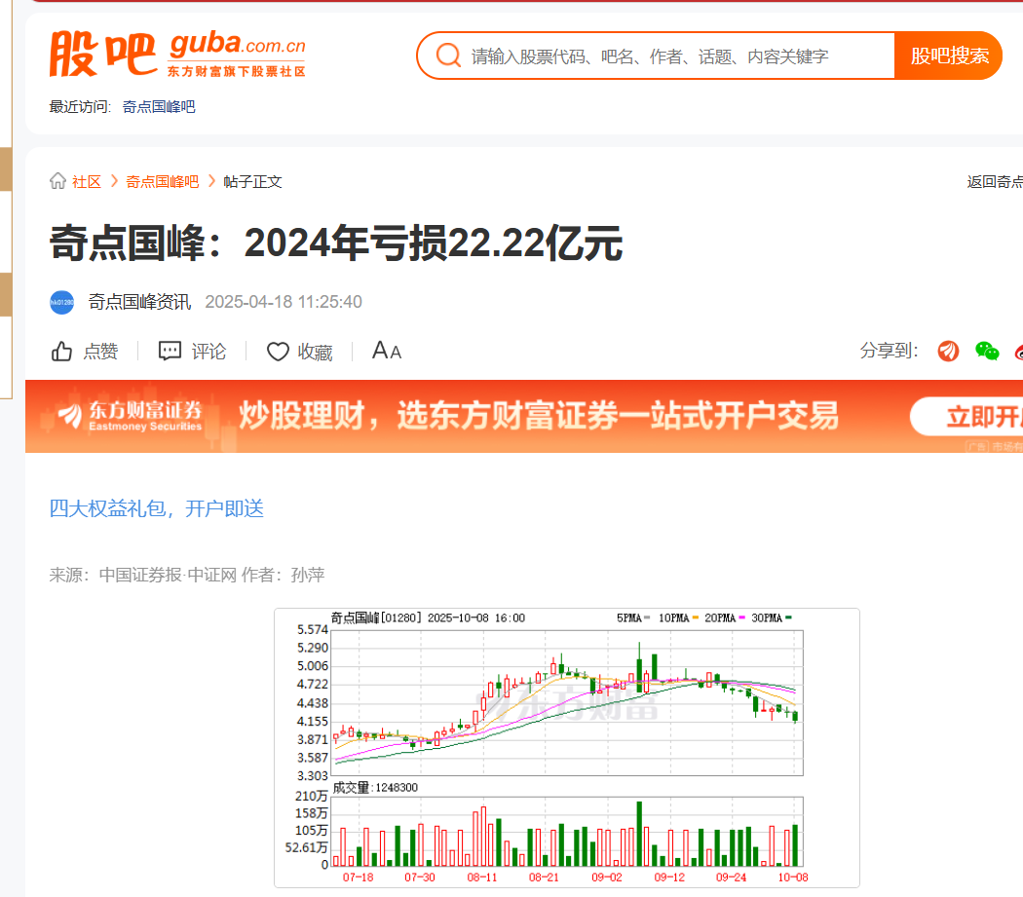This screenshot has height=897, width=1023.
Task: Open recently visited 奇点国峰吧 link
Action: (159, 106)
